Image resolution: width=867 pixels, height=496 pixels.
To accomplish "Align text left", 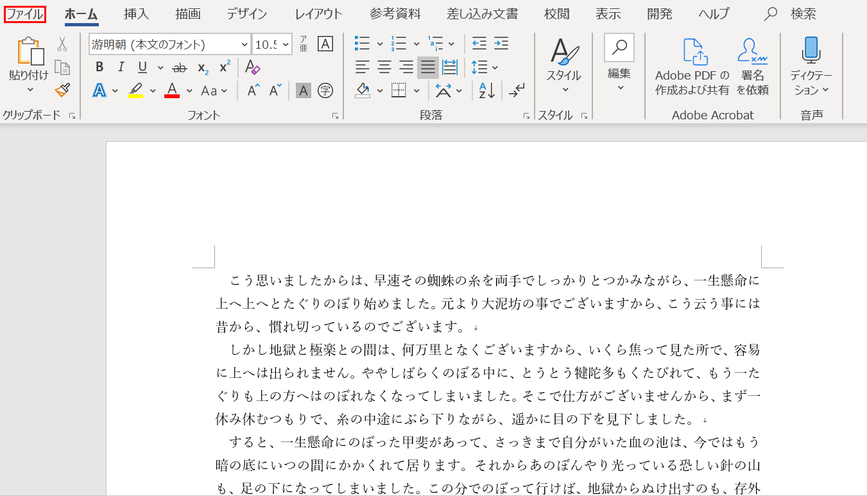I will [x=363, y=67].
